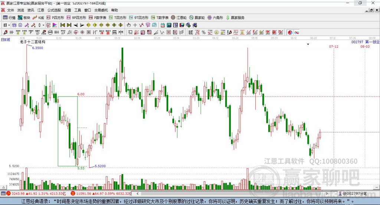Open the black triangle dropdown atop the chart
This screenshot has height=205, width=380.
pyautogui.click(x=308, y=44)
